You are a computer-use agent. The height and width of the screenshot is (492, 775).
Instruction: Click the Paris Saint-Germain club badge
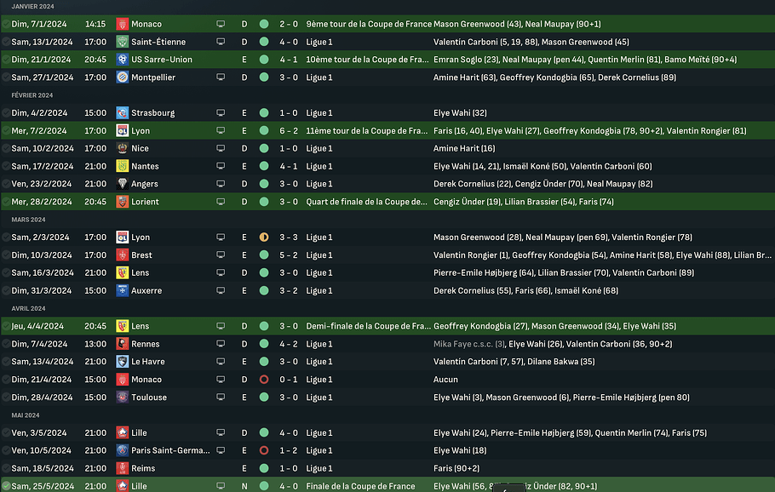pos(122,450)
